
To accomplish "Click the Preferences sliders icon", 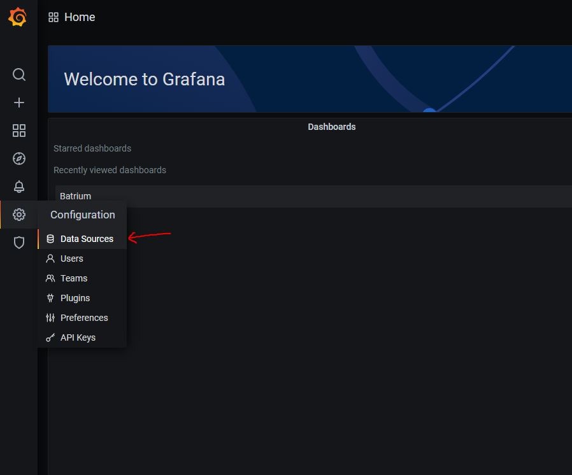I will point(50,318).
